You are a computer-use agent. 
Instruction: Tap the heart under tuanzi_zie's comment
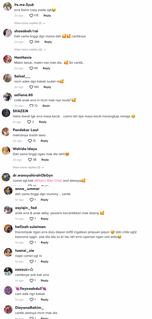(x=32, y=262)
